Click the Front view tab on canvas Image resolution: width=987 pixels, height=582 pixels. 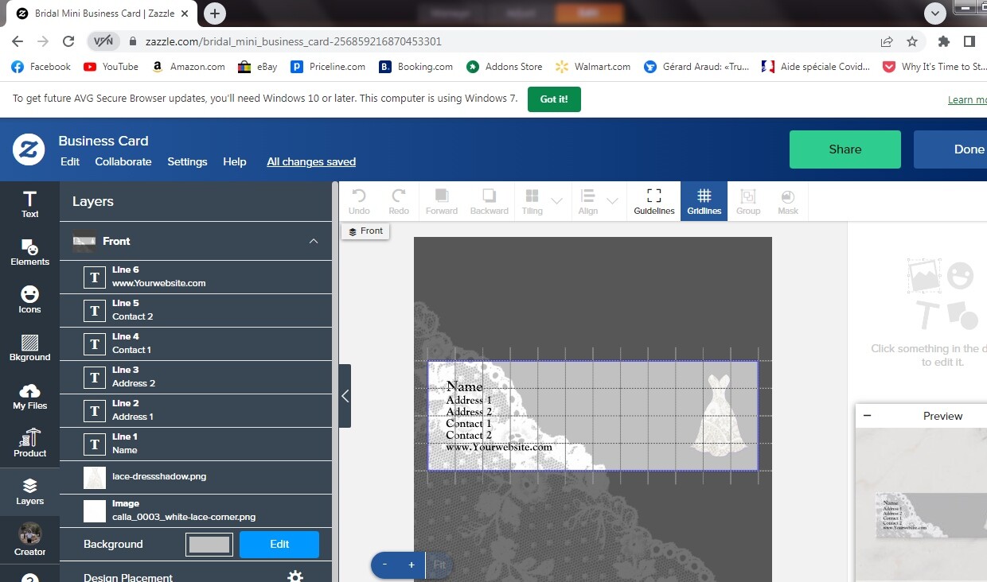coord(366,231)
